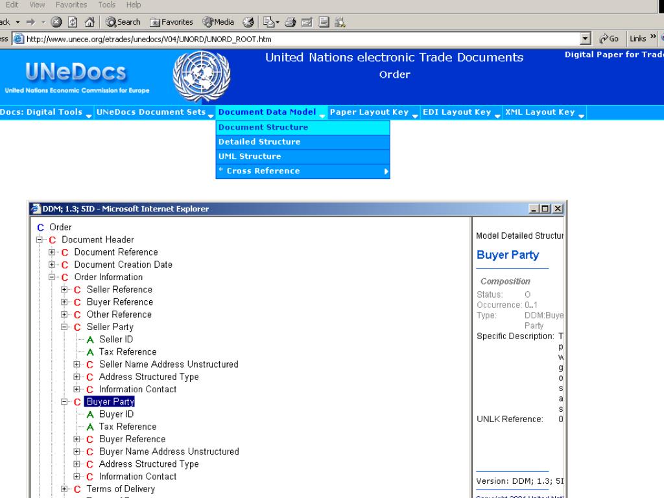Collapse the Seller Party node
This screenshot has width=664, height=498.
pyautogui.click(x=64, y=327)
